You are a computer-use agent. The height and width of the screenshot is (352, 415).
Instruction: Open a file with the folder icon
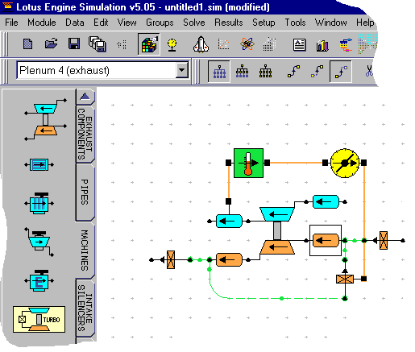tap(51, 43)
